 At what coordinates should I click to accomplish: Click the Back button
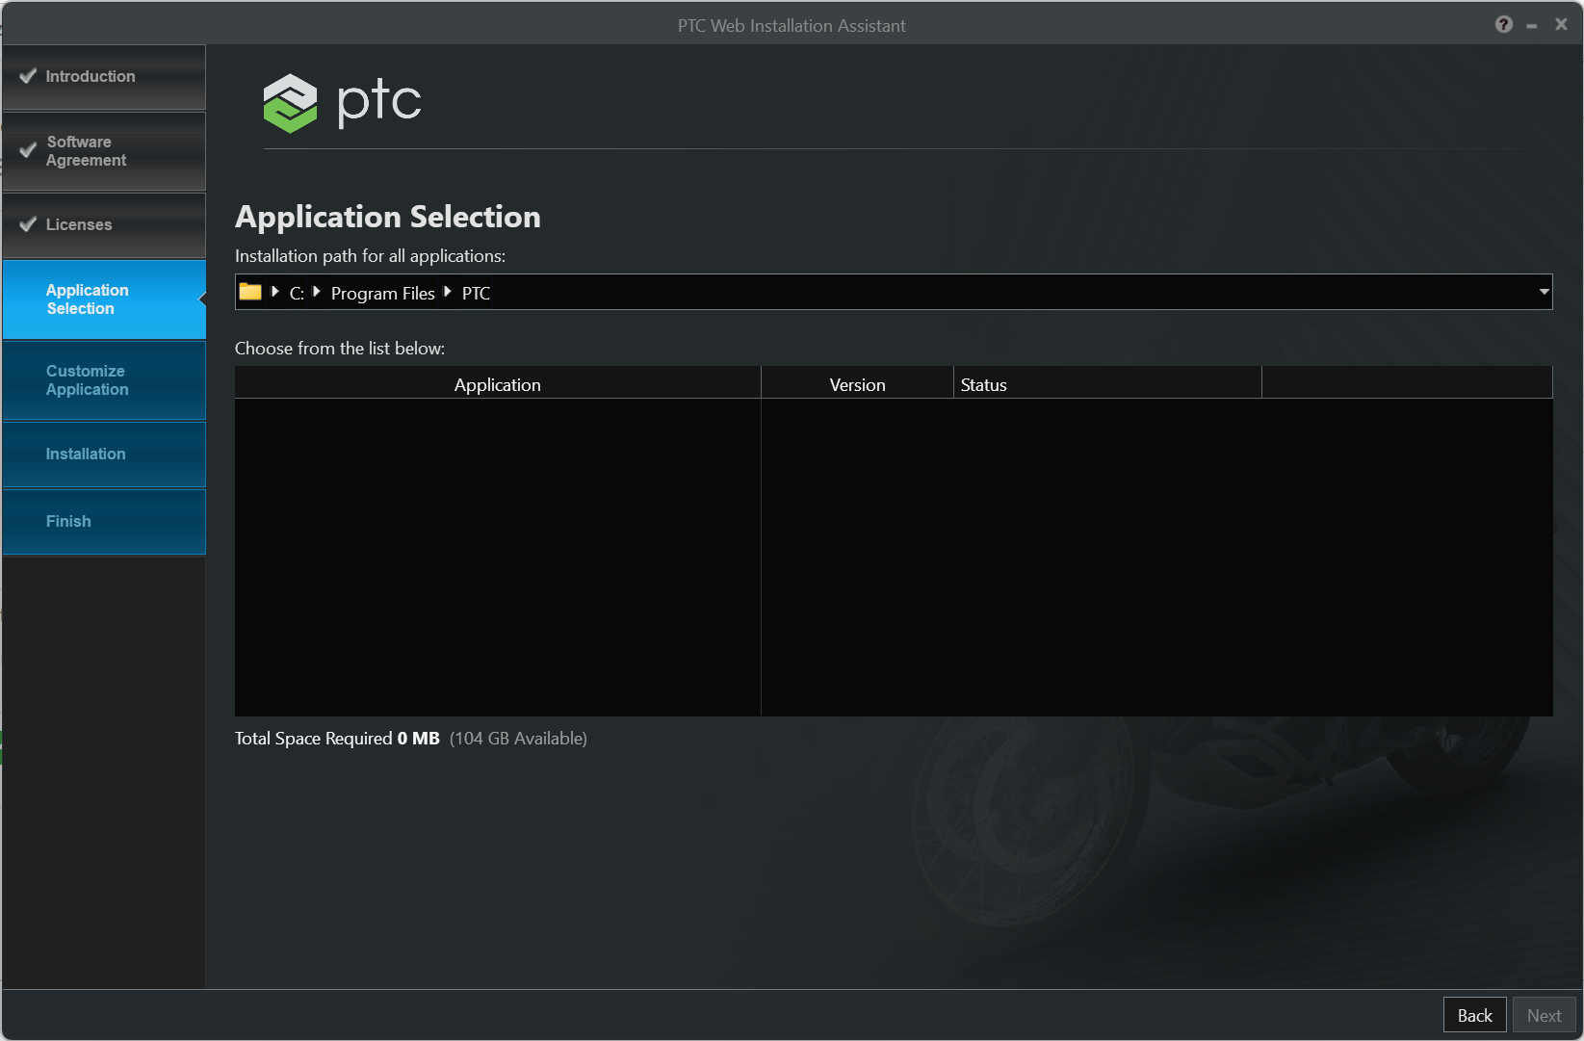(1474, 1014)
